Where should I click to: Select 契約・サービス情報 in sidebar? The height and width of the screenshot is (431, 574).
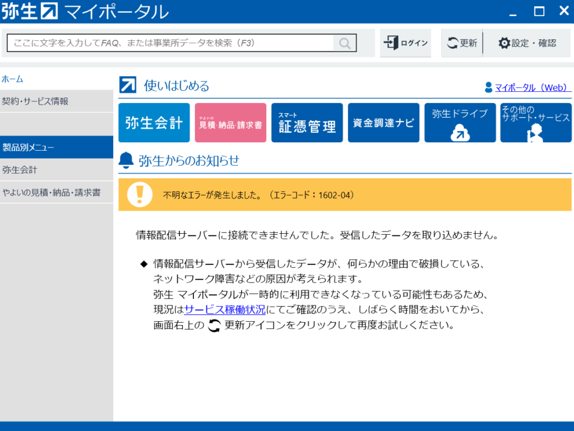(x=35, y=101)
